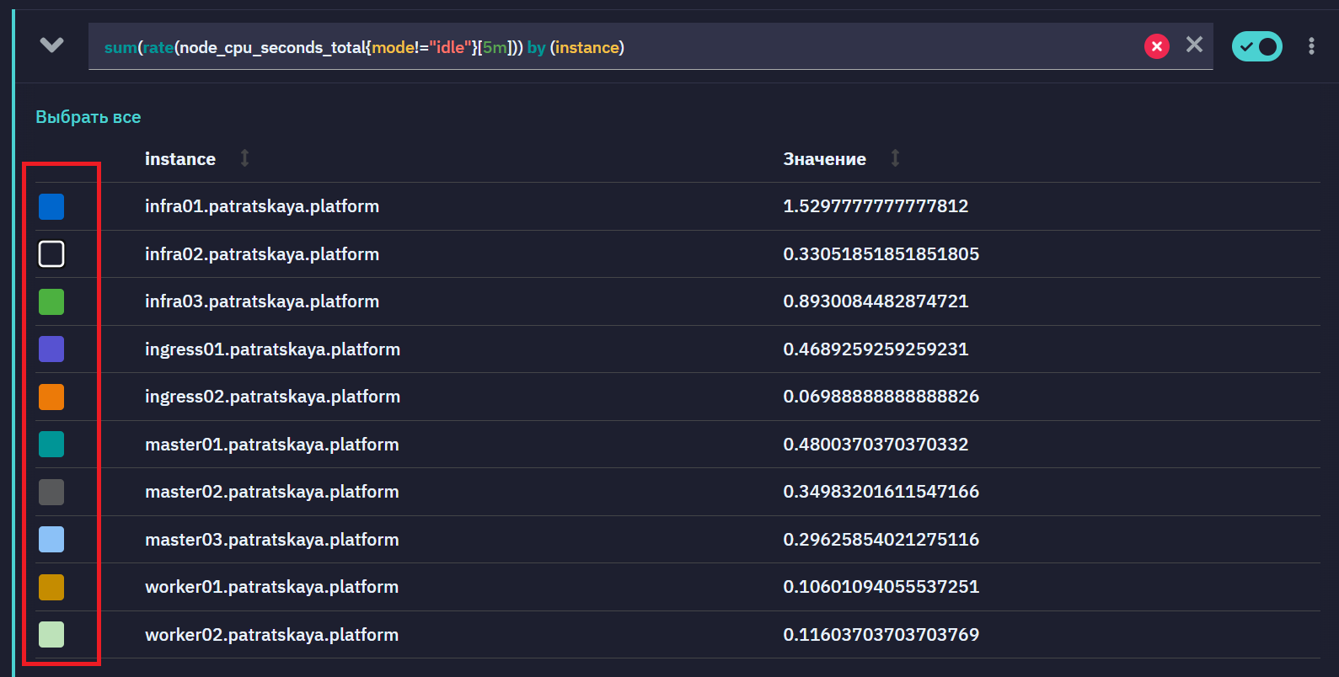
Task: Open the three-dot query options menu
Action: 1311,46
